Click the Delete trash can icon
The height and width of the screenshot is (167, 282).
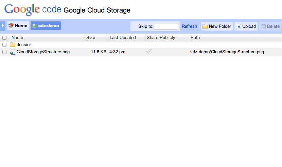pos(263,26)
